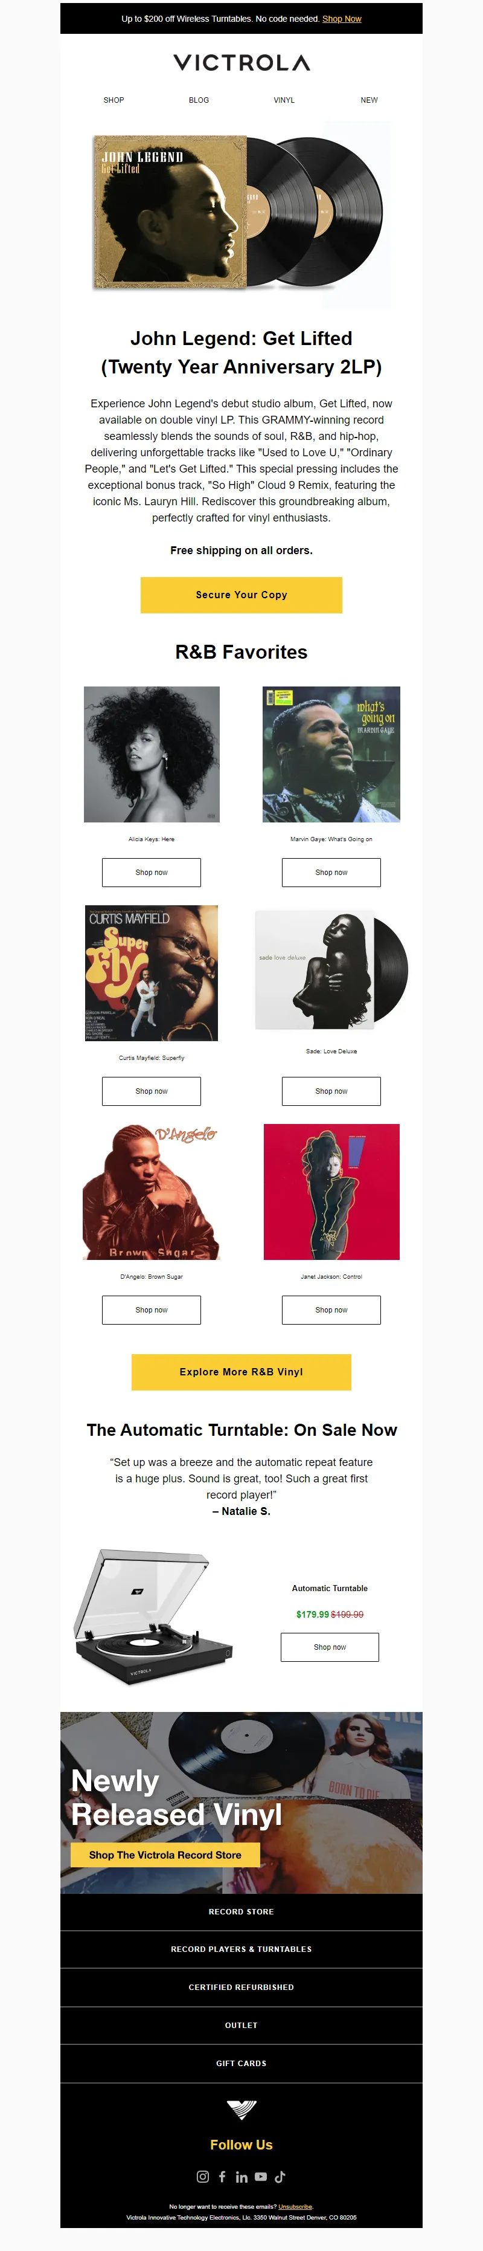Open the TikTok icon link
The width and height of the screenshot is (483, 2251).
click(x=280, y=2176)
